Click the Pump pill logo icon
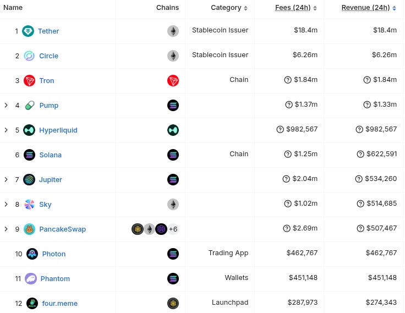This screenshot has height=313, width=405. [30, 106]
